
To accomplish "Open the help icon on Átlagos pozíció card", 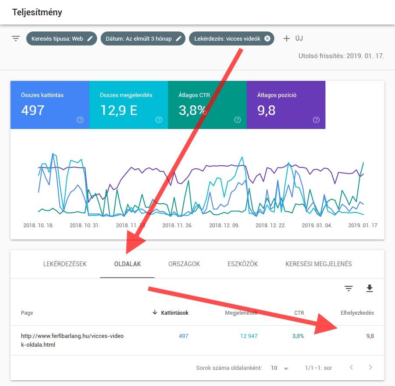I will pyautogui.click(x=316, y=119).
